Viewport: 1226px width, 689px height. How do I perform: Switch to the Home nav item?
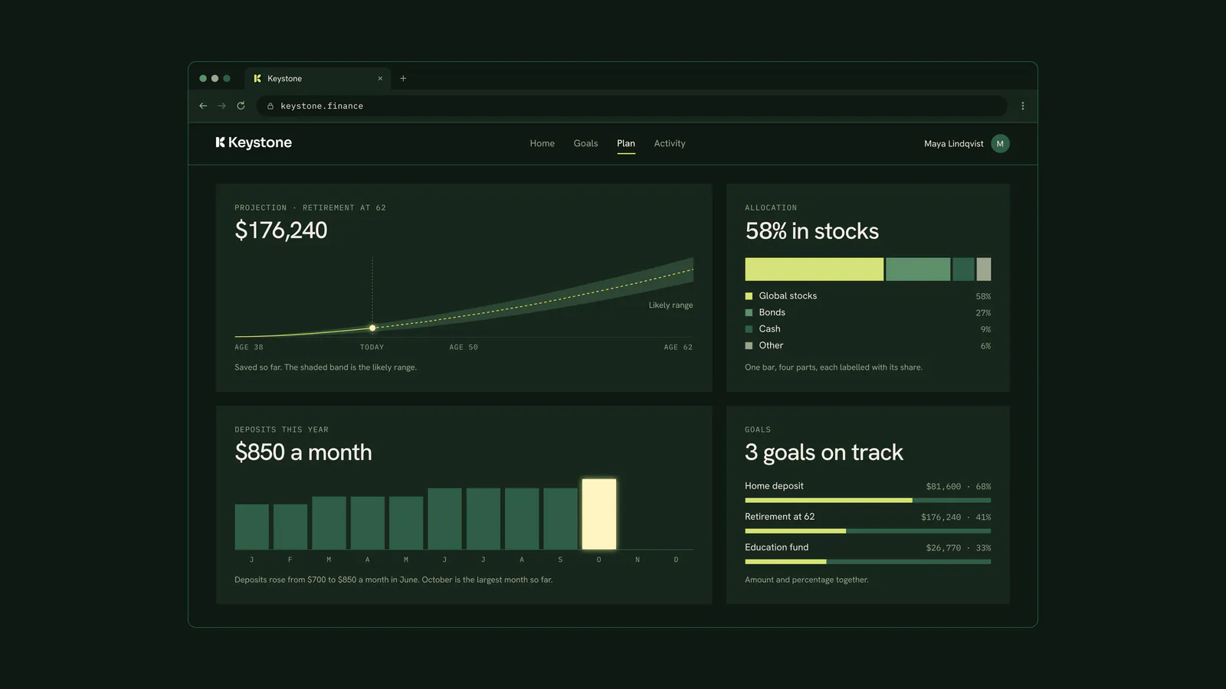(x=543, y=143)
